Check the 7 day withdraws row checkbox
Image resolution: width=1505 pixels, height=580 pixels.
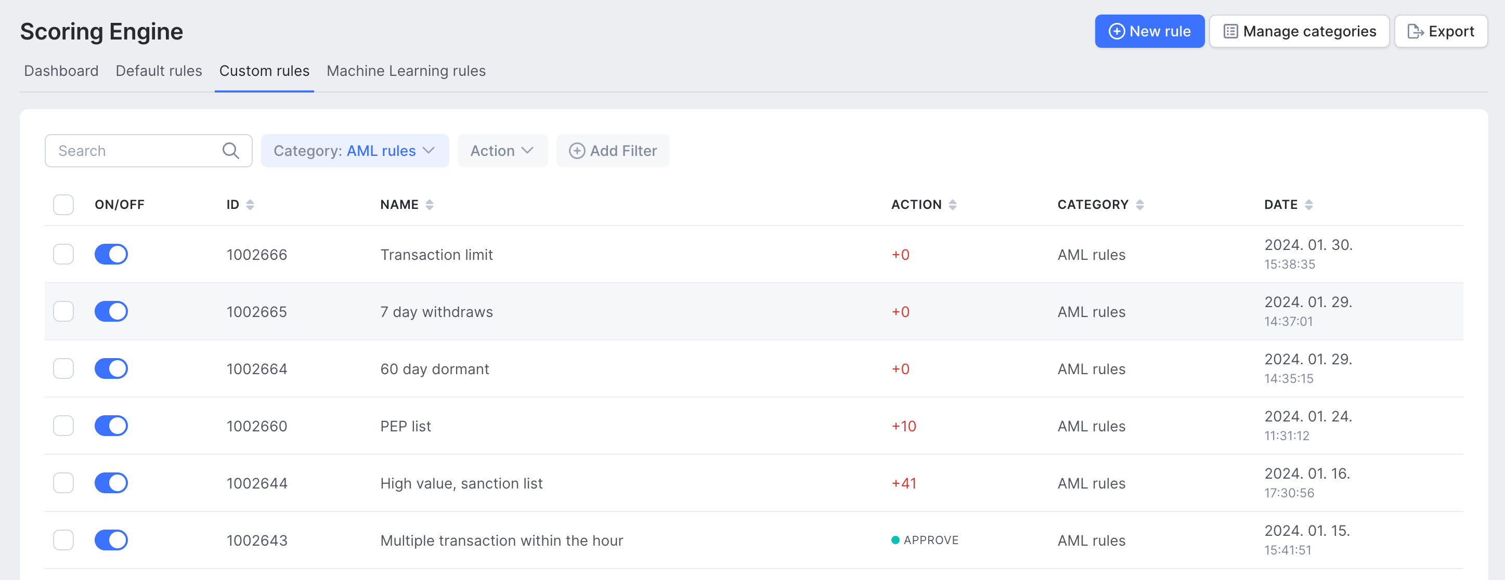63,311
